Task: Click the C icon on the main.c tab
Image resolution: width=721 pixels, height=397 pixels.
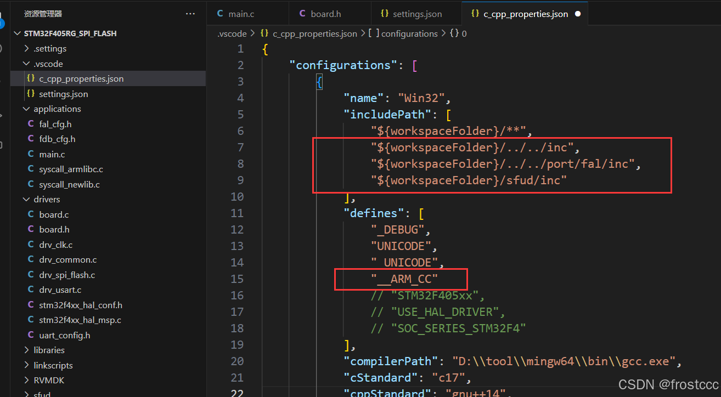Action: click(x=221, y=13)
